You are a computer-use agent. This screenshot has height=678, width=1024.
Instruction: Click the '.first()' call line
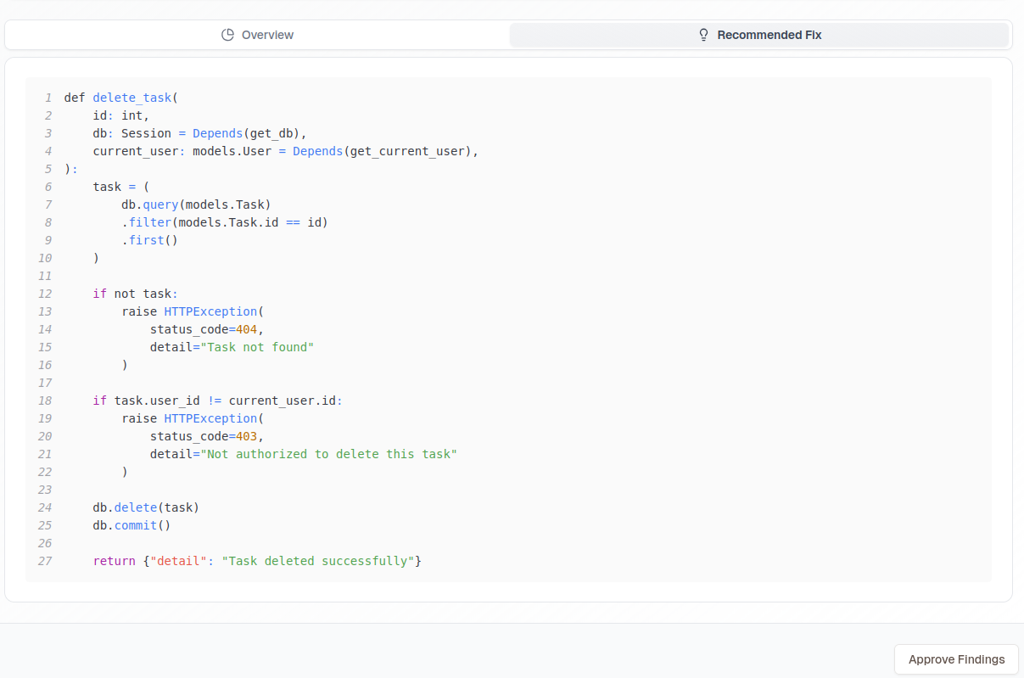[x=150, y=240]
